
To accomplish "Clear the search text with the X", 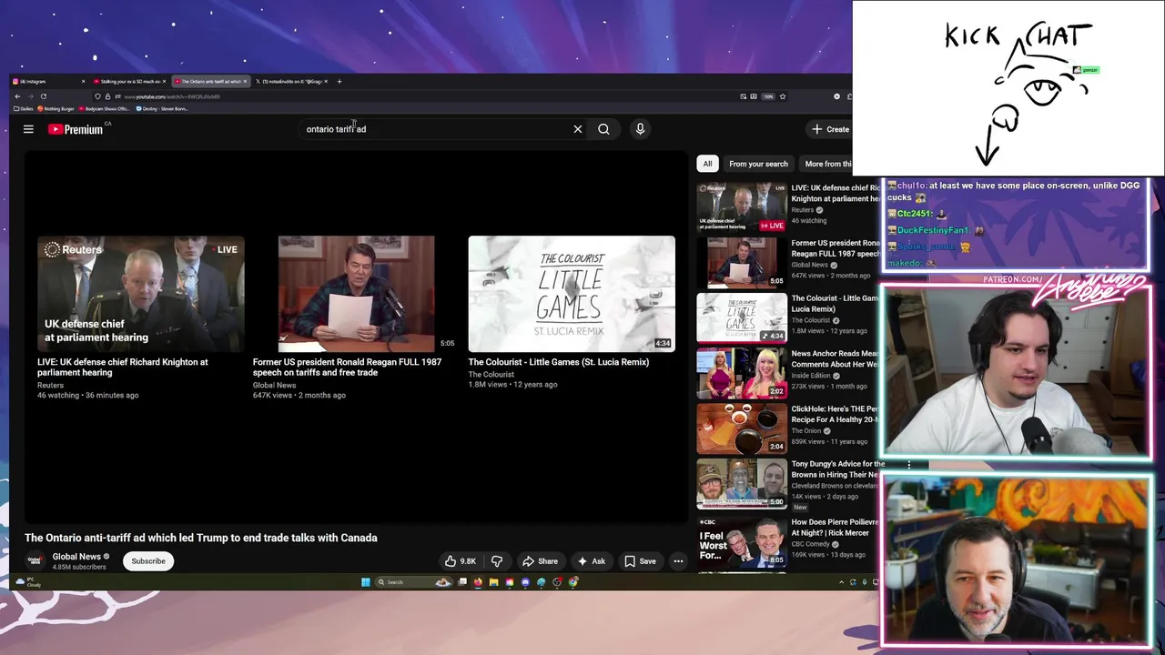I will [577, 129].
